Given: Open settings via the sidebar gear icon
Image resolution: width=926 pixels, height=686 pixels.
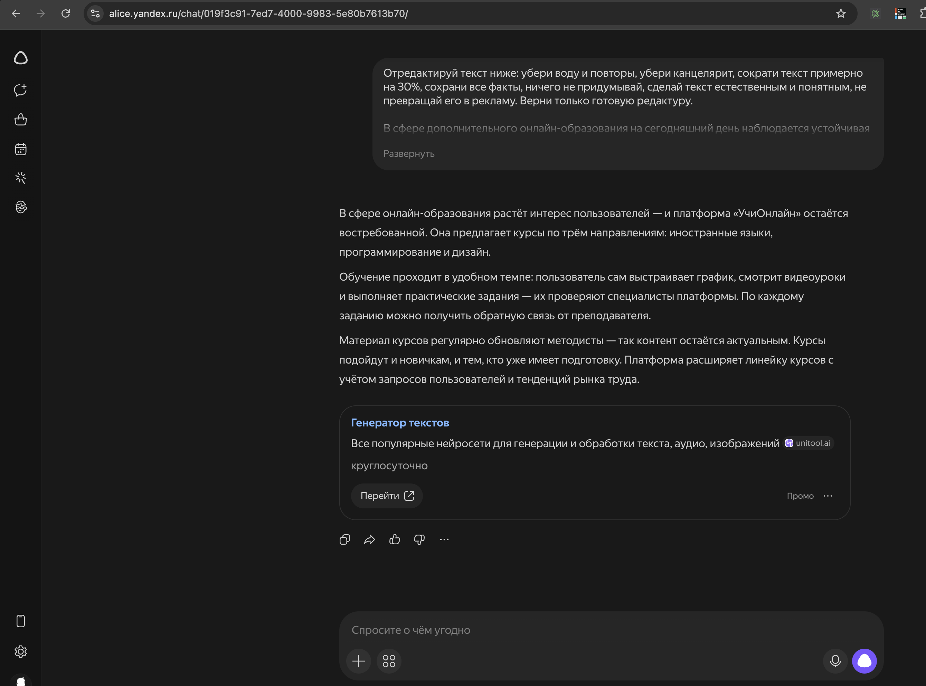Looking at the screenshot, I should (x=21, y=651).
